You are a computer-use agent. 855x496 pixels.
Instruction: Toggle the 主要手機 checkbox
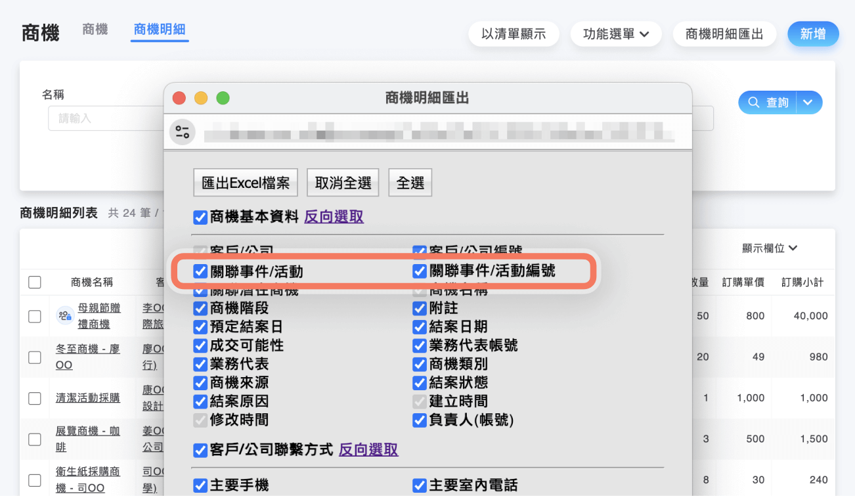200,486
